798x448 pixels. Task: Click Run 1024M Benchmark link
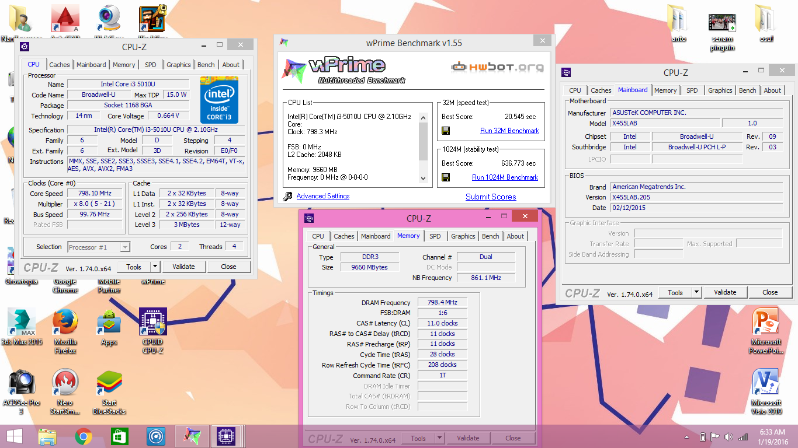[505, 177]
